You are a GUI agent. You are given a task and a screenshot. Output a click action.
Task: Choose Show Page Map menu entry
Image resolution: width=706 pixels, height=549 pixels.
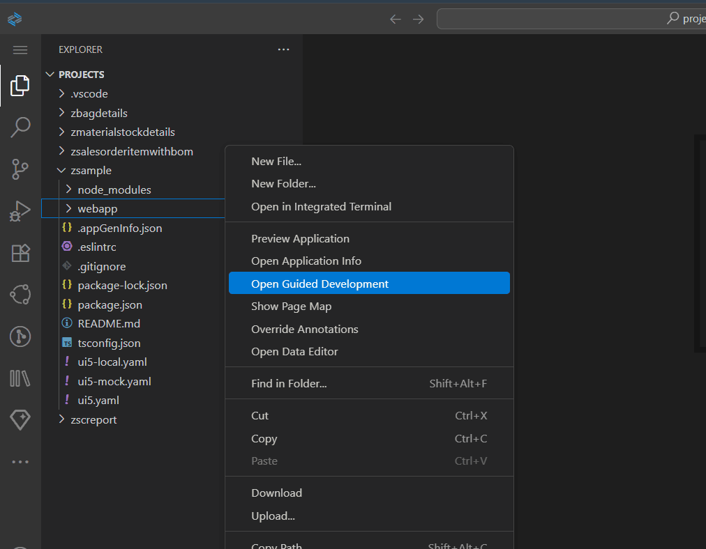291,307
